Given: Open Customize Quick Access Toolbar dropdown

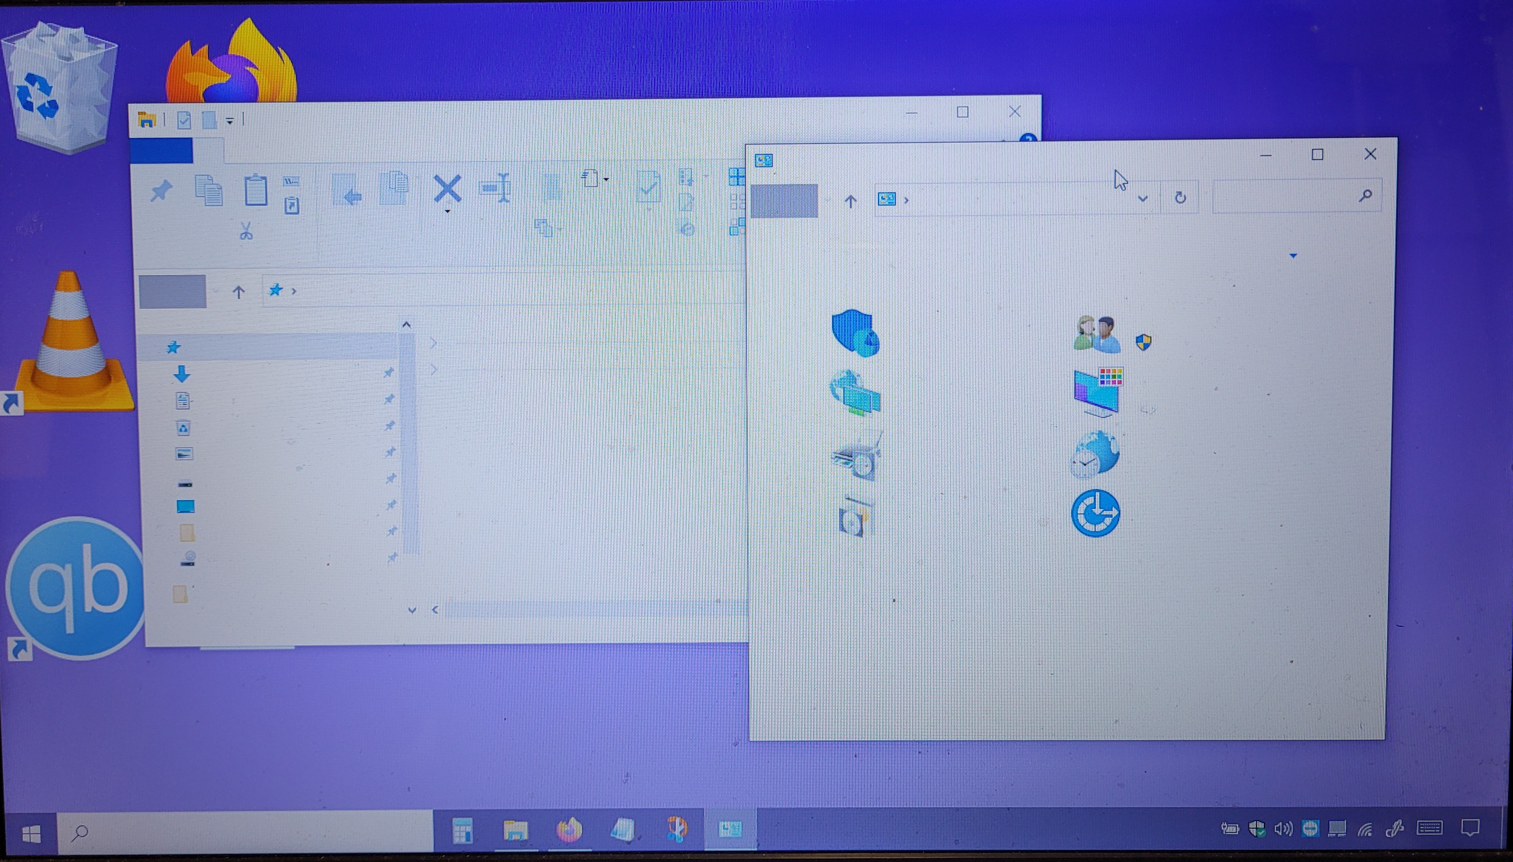Looking at the screenshot, I should click(230, 121).
